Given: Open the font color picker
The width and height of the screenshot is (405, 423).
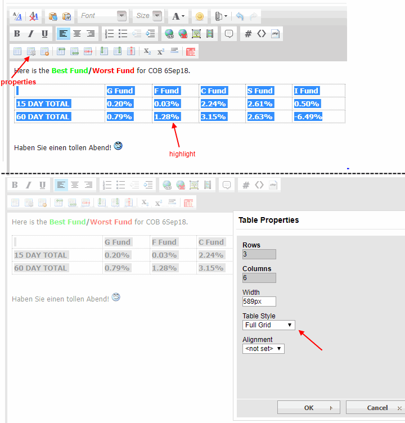Looking at the screenshot, I should (x=178, y=16).
